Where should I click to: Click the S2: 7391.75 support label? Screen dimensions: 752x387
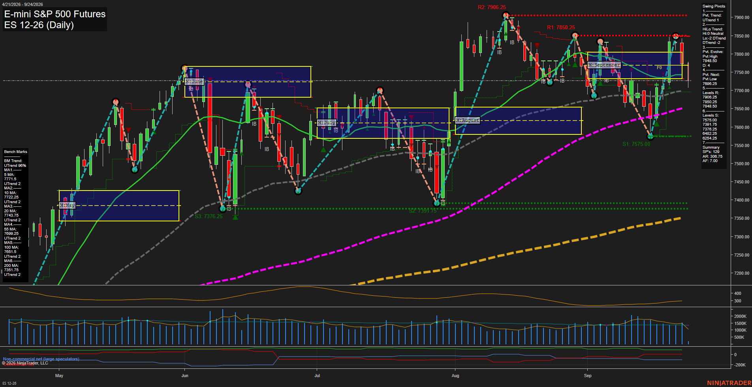423,211
